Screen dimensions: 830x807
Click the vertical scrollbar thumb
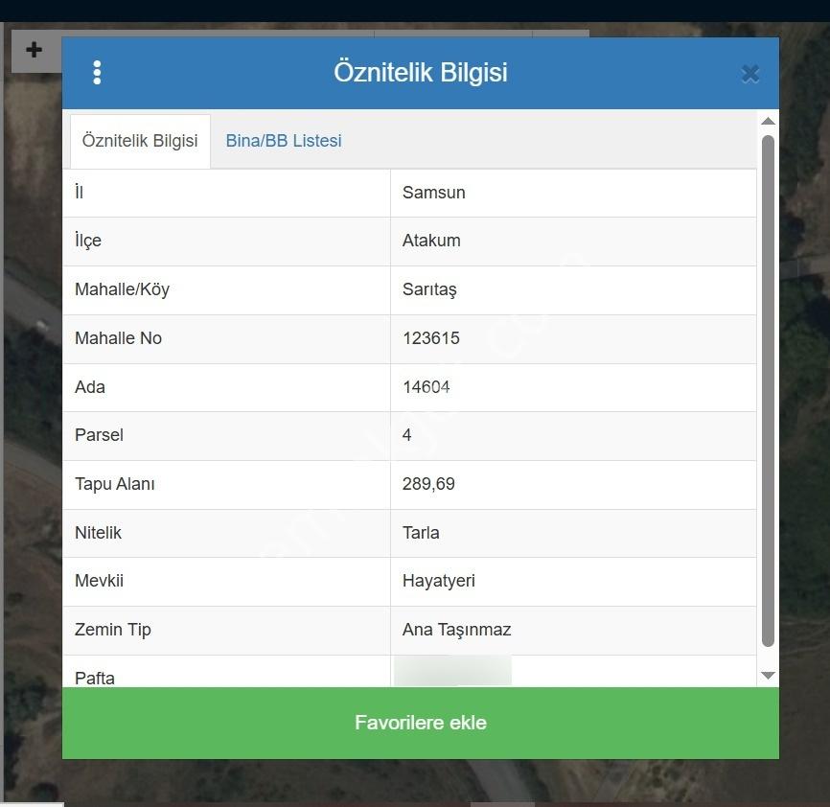click(768, 390)
